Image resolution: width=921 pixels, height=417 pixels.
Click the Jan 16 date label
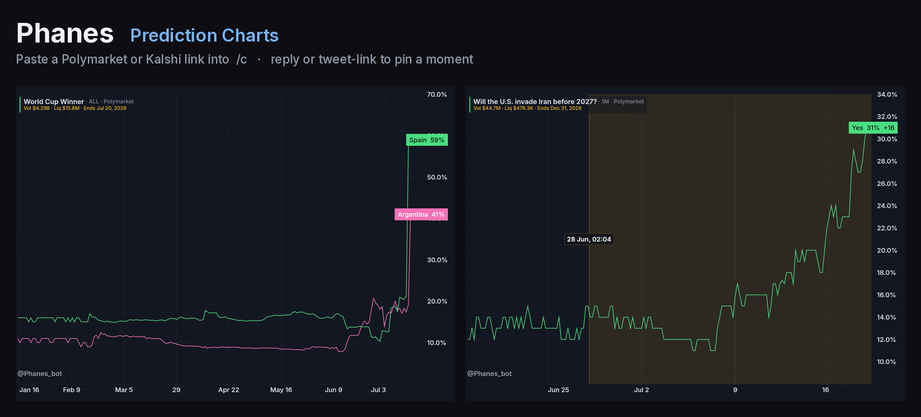pyautogui.click(x=29, y=390)
